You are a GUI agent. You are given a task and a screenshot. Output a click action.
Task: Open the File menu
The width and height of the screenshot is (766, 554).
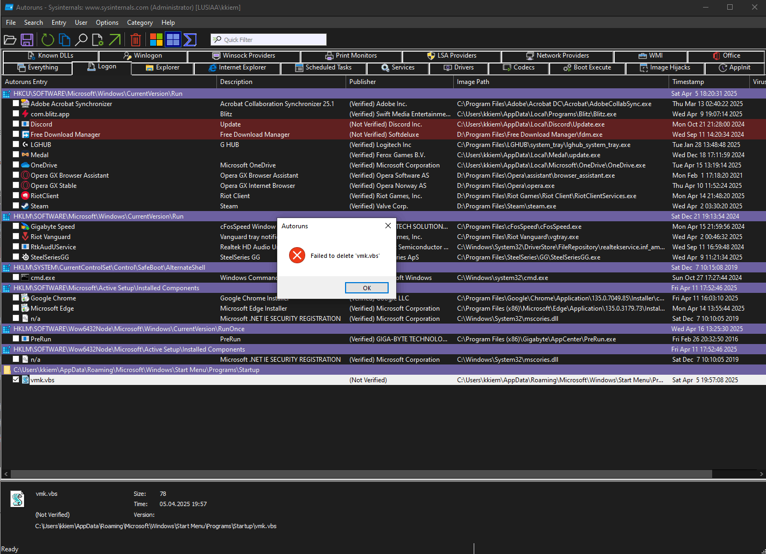(x=11, y=23)
